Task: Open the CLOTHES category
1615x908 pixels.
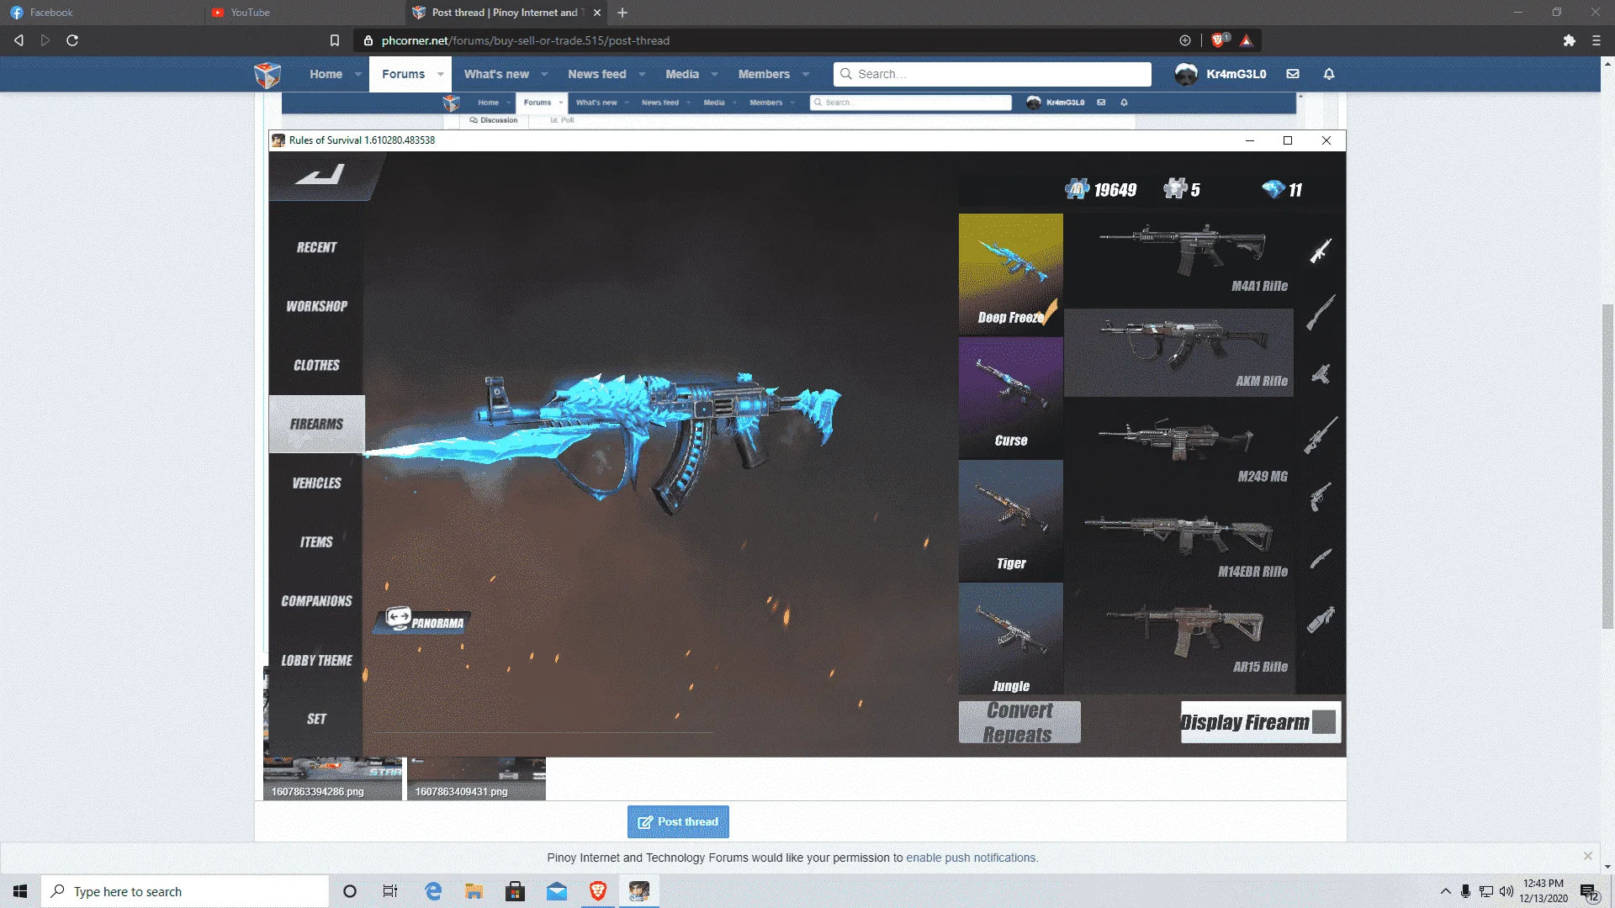Action: coord(316,365)
